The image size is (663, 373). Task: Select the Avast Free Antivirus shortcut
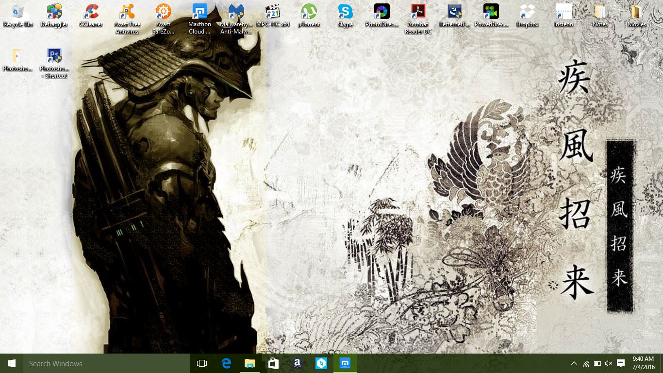[127, 19]
